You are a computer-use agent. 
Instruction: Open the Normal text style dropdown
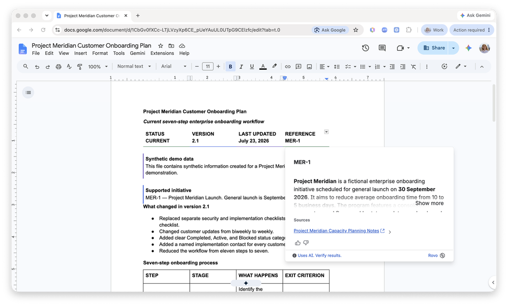[x=134, y=67]
